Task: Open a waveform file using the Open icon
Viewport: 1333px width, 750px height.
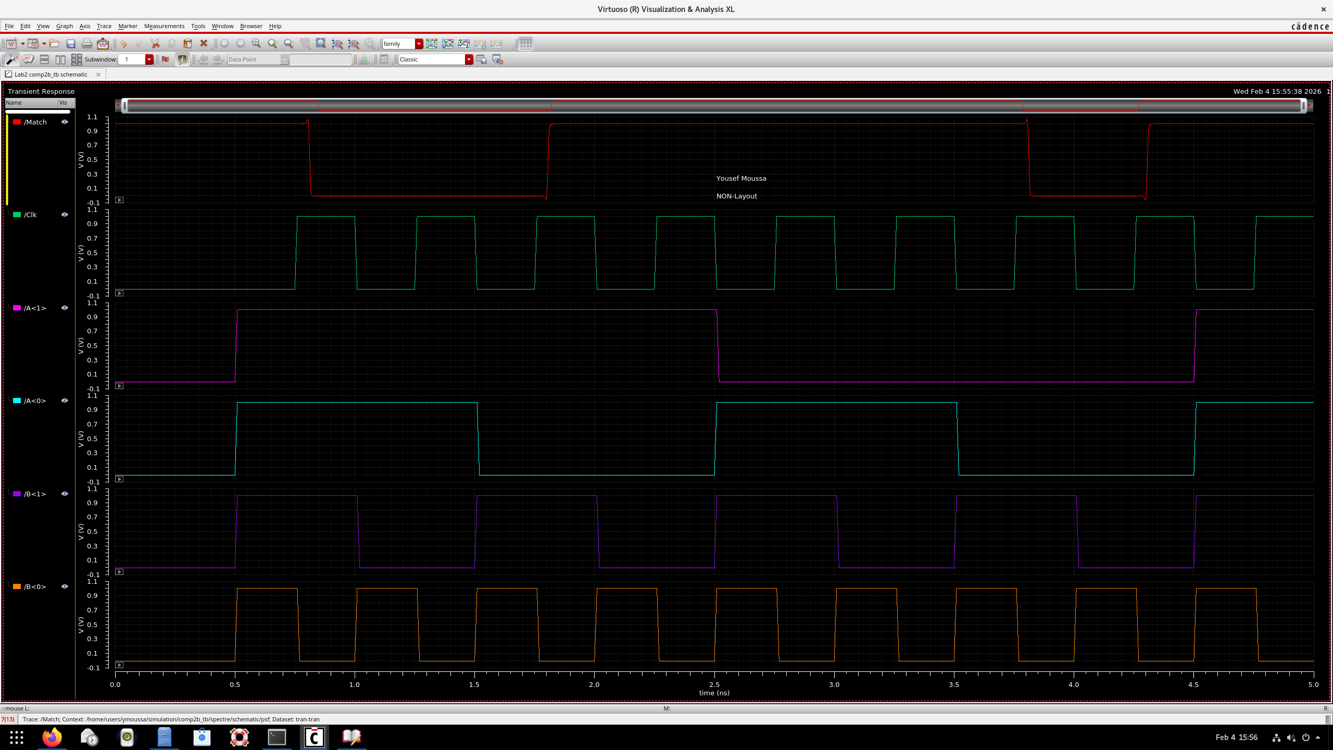Action: click(x=54, y=44)
